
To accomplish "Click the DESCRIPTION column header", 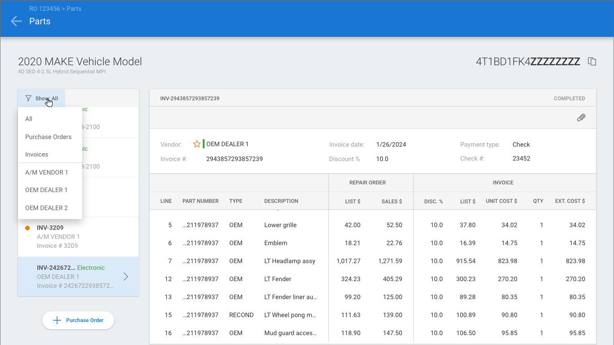I will [281, 201].
